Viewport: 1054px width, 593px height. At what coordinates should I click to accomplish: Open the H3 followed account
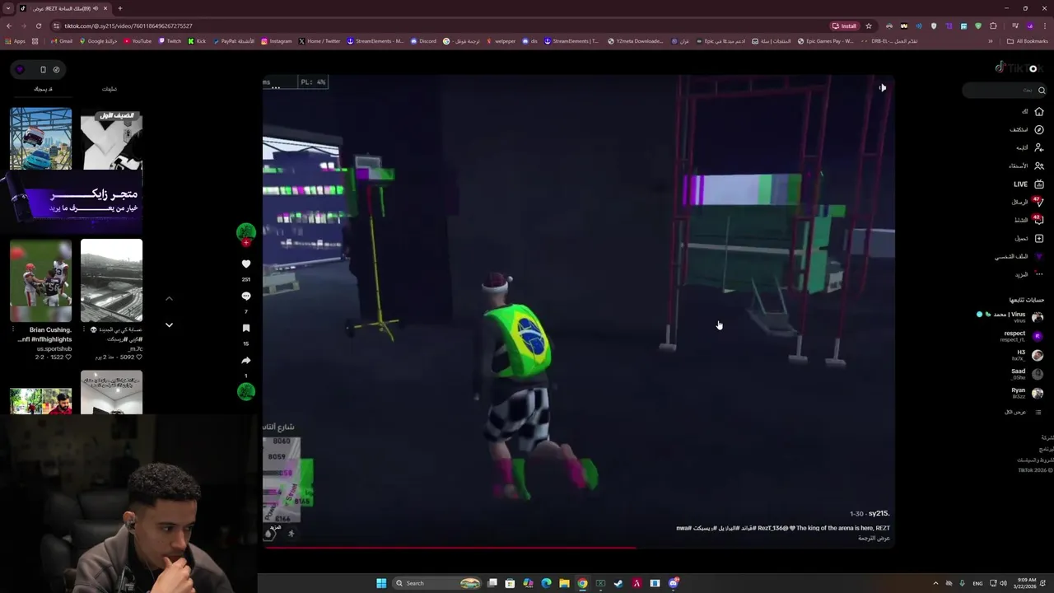tap(1027, 355)
